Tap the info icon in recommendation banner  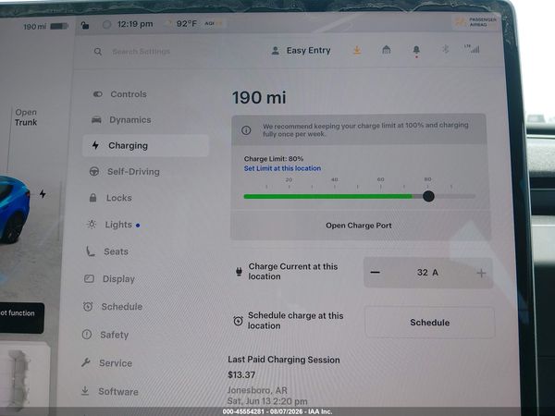point(246,130)
